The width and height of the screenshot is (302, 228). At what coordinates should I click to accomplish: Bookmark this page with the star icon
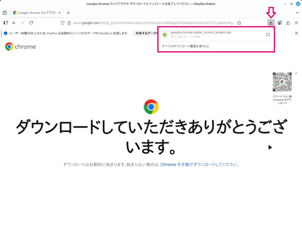[239, 23]
